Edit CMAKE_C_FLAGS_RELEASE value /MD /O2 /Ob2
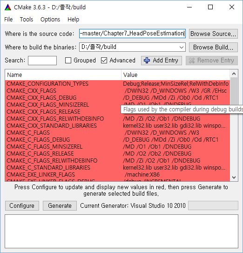The width and height of the screenshot is (243, 253). tap(175, 154)
